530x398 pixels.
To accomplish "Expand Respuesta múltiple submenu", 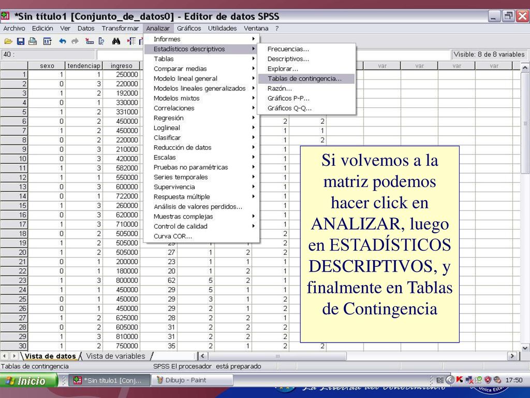I will tap(201, 197).
